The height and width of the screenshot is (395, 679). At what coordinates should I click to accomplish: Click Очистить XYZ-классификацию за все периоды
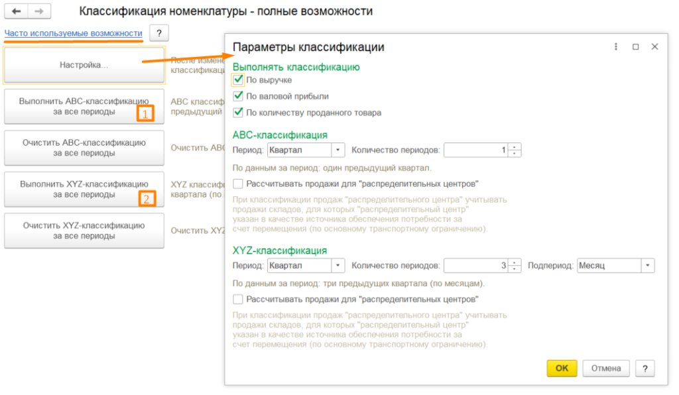click(84, 231)
